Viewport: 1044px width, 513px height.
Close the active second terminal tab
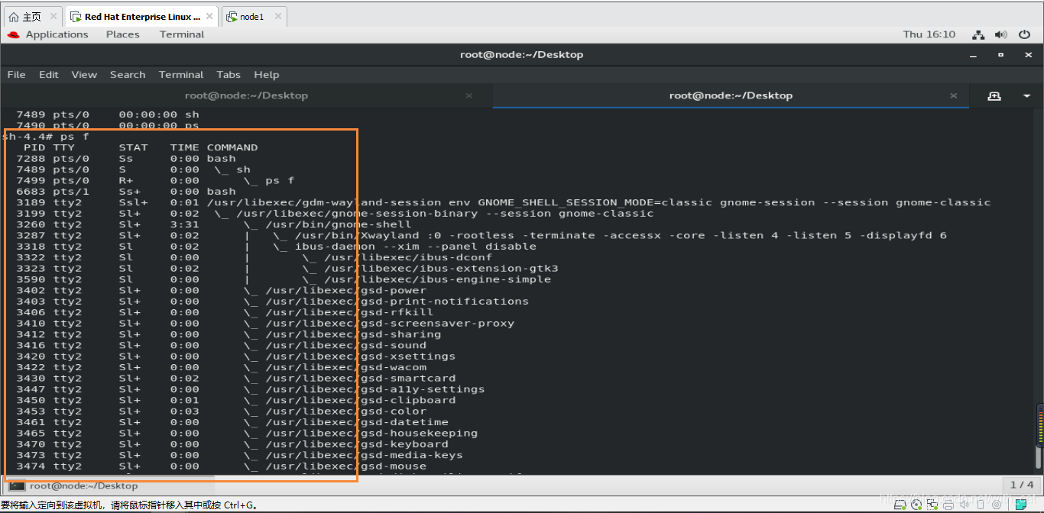(x=954, y=95)
